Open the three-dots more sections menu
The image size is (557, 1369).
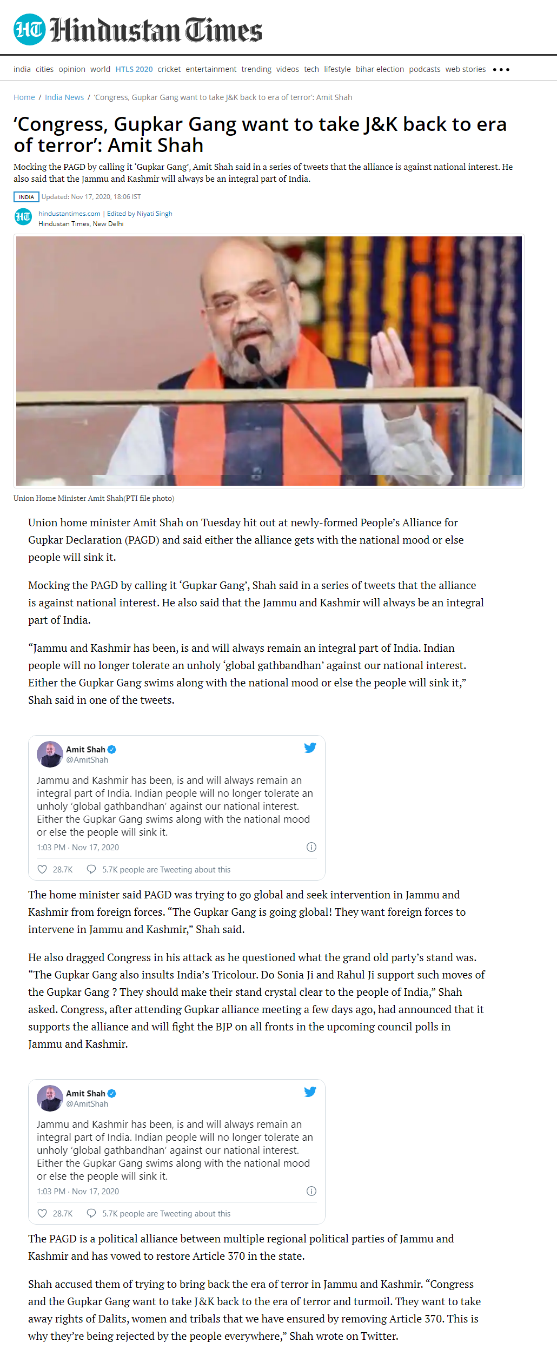(501, 69)
